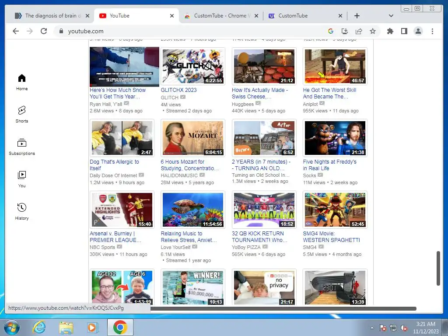Click the install app icon in address bar
Screen dimensions: 448x336
click(345, 31)
